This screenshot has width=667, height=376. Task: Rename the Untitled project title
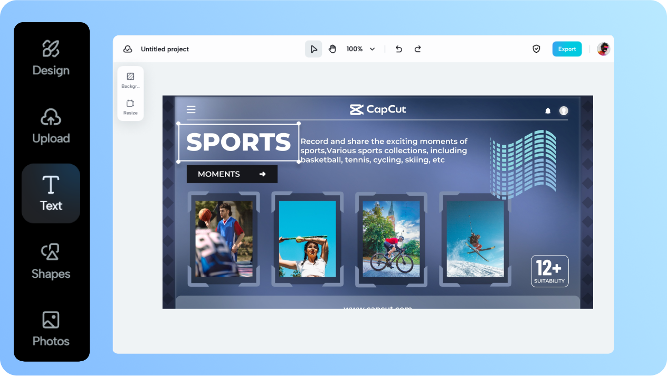tap(164, 49)
